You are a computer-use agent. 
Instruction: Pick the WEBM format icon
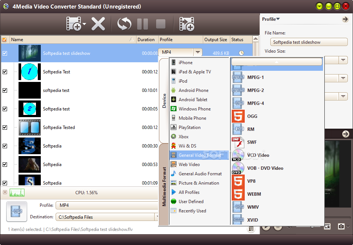click(x=238, y=194)
